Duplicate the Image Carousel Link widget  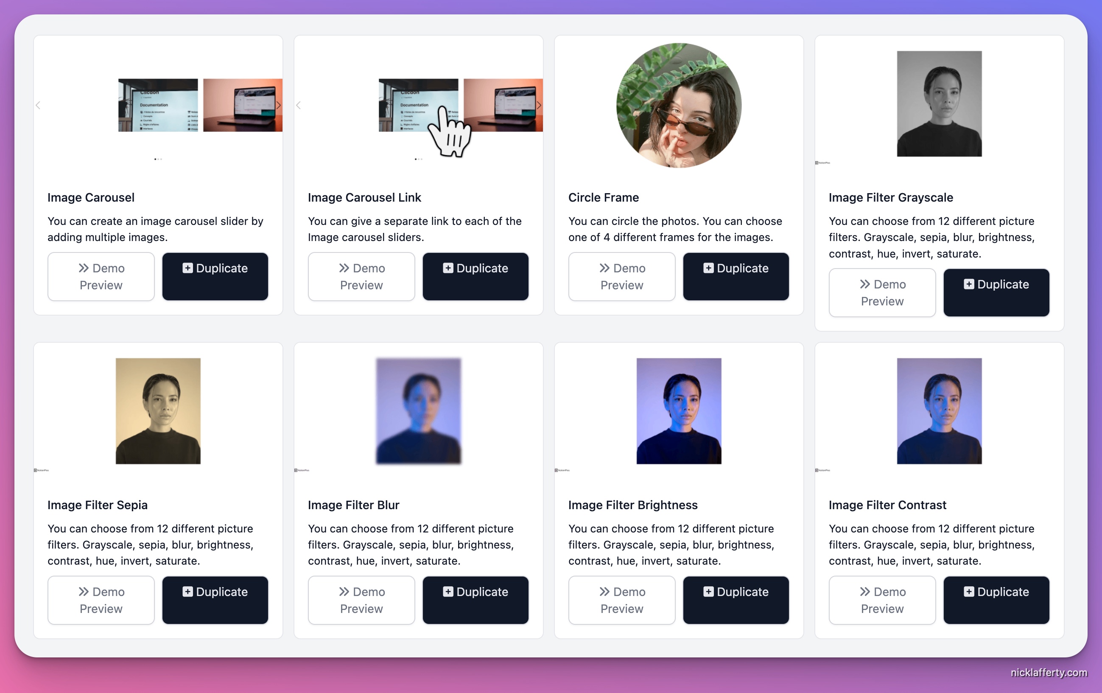point(475,277)
